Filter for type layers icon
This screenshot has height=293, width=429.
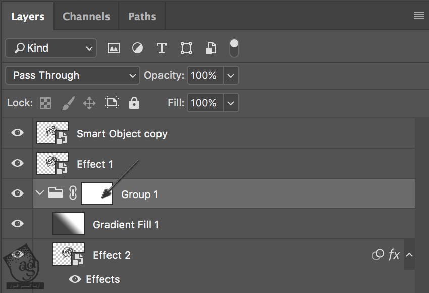pyautogui.click(x=162, y=48)
